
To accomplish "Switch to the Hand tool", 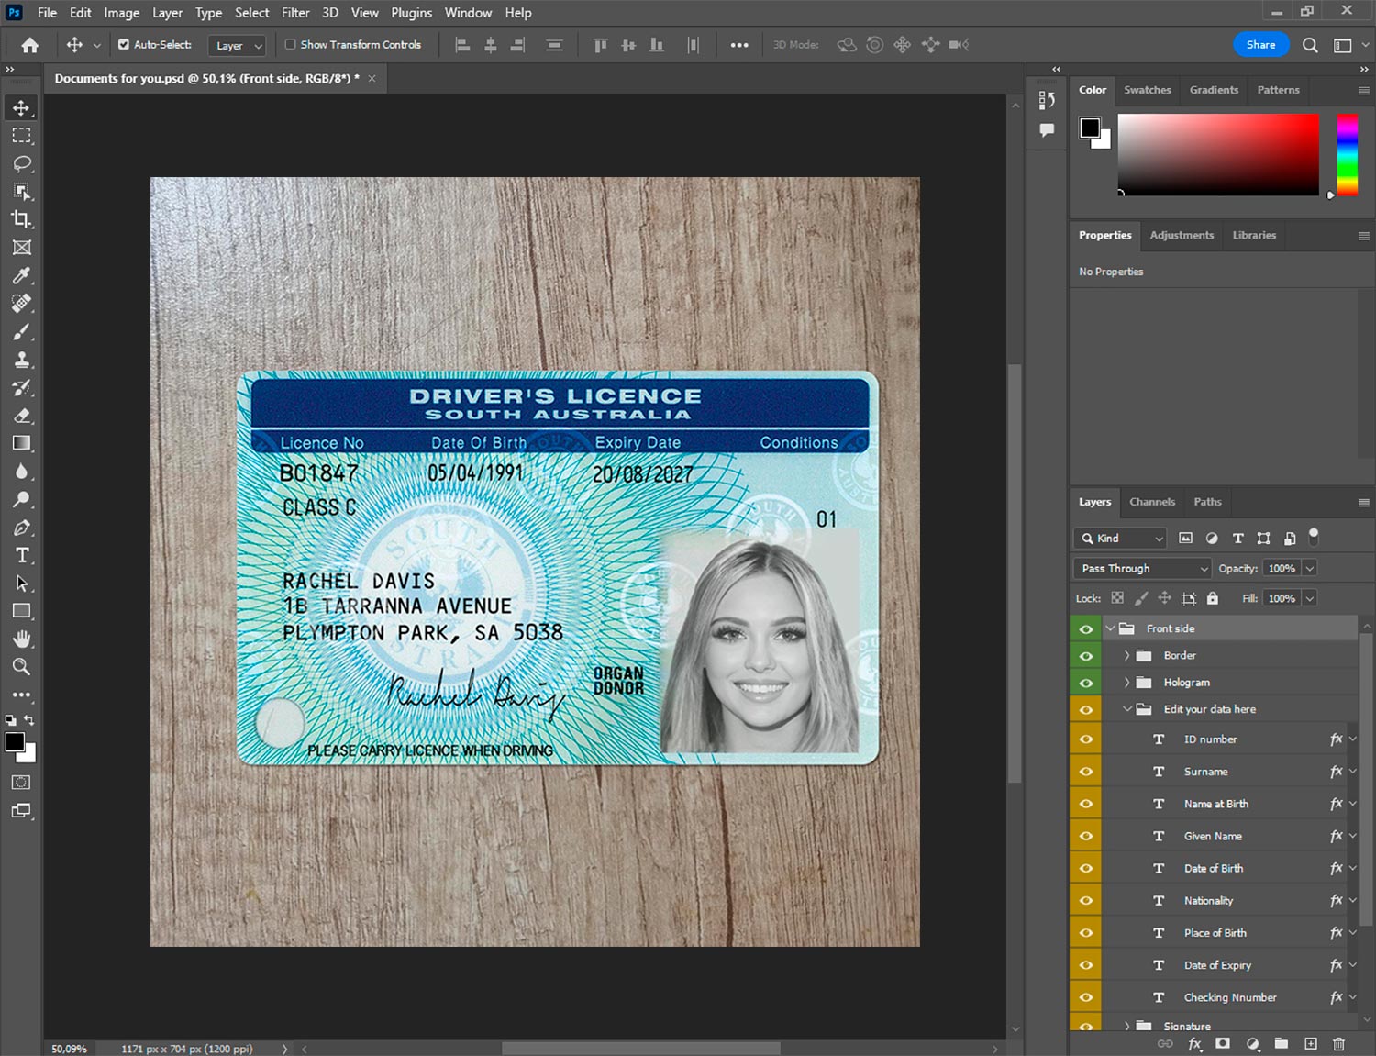I will [x=21, y=639].
